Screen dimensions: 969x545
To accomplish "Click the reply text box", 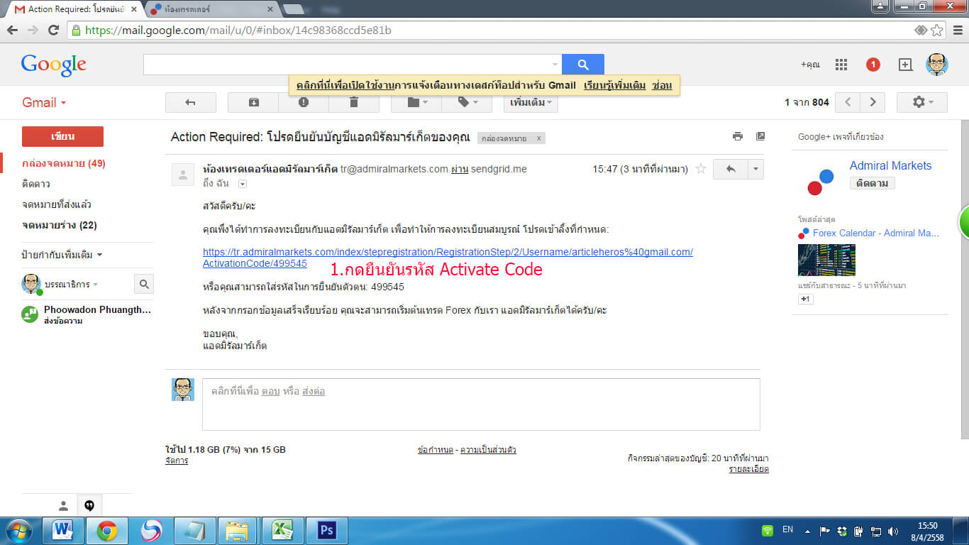I will (480, 404).
